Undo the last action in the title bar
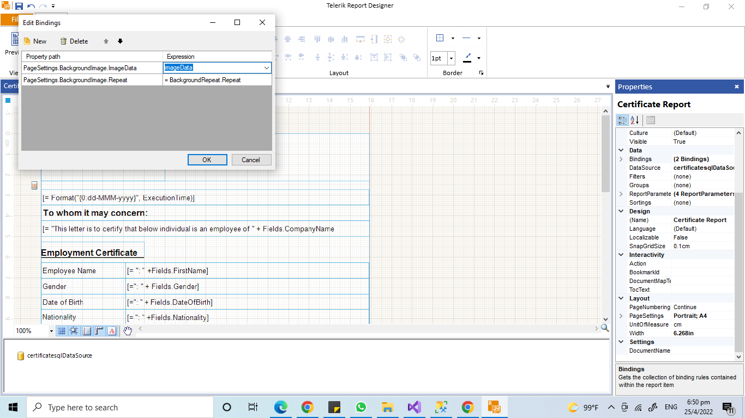745x418 pixels. (x=31, y=6)
